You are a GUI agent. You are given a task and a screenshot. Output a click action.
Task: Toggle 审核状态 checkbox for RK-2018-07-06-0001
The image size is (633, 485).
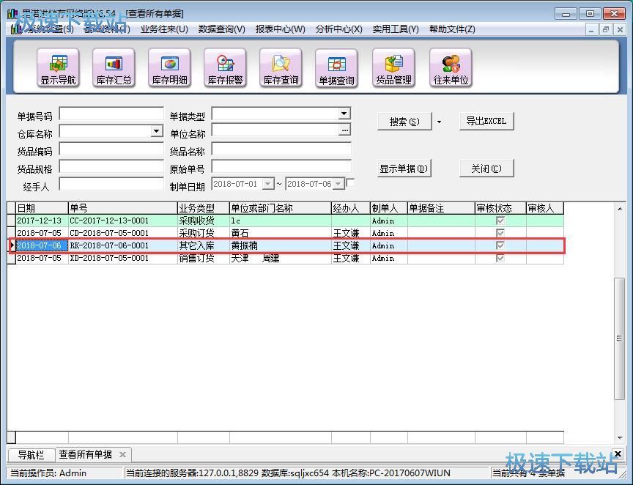point(500,245)
